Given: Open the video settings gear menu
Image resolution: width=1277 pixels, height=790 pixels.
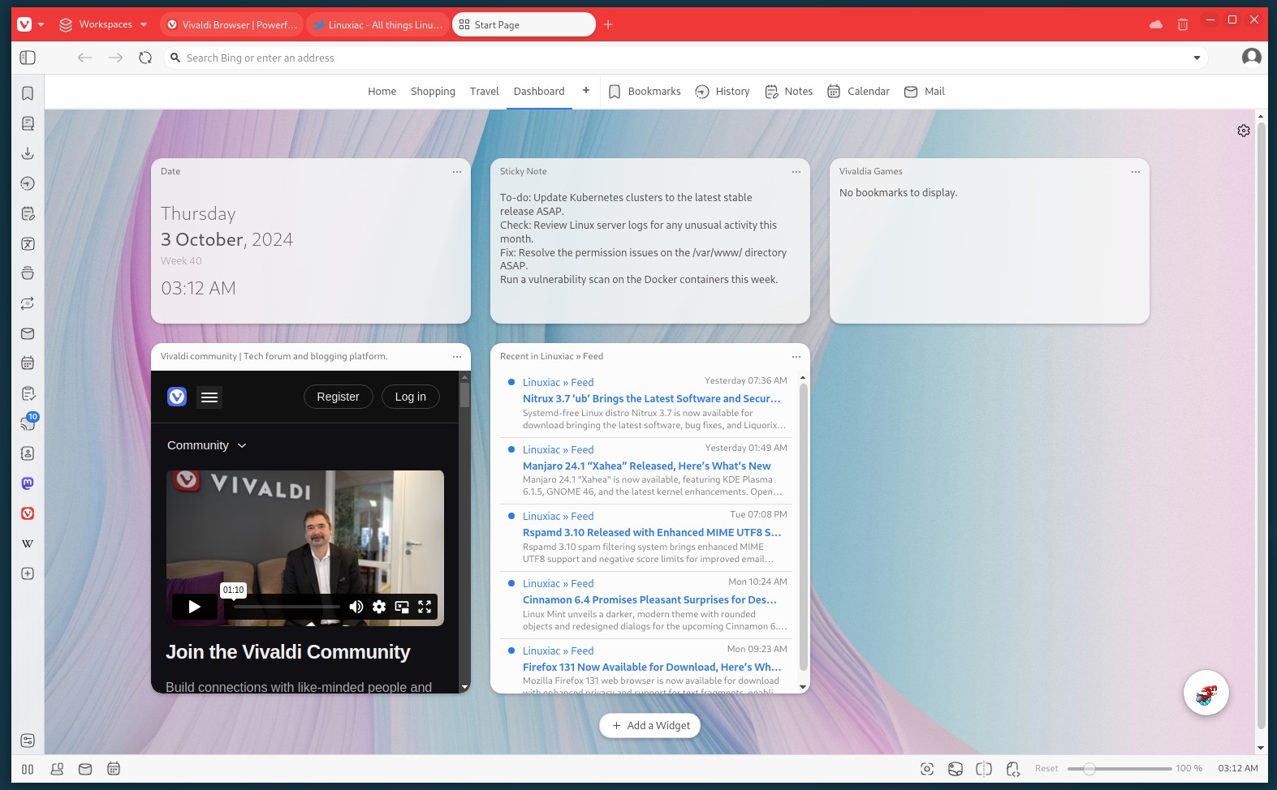Looking at the screenshot, I should (x=379, y=607).
